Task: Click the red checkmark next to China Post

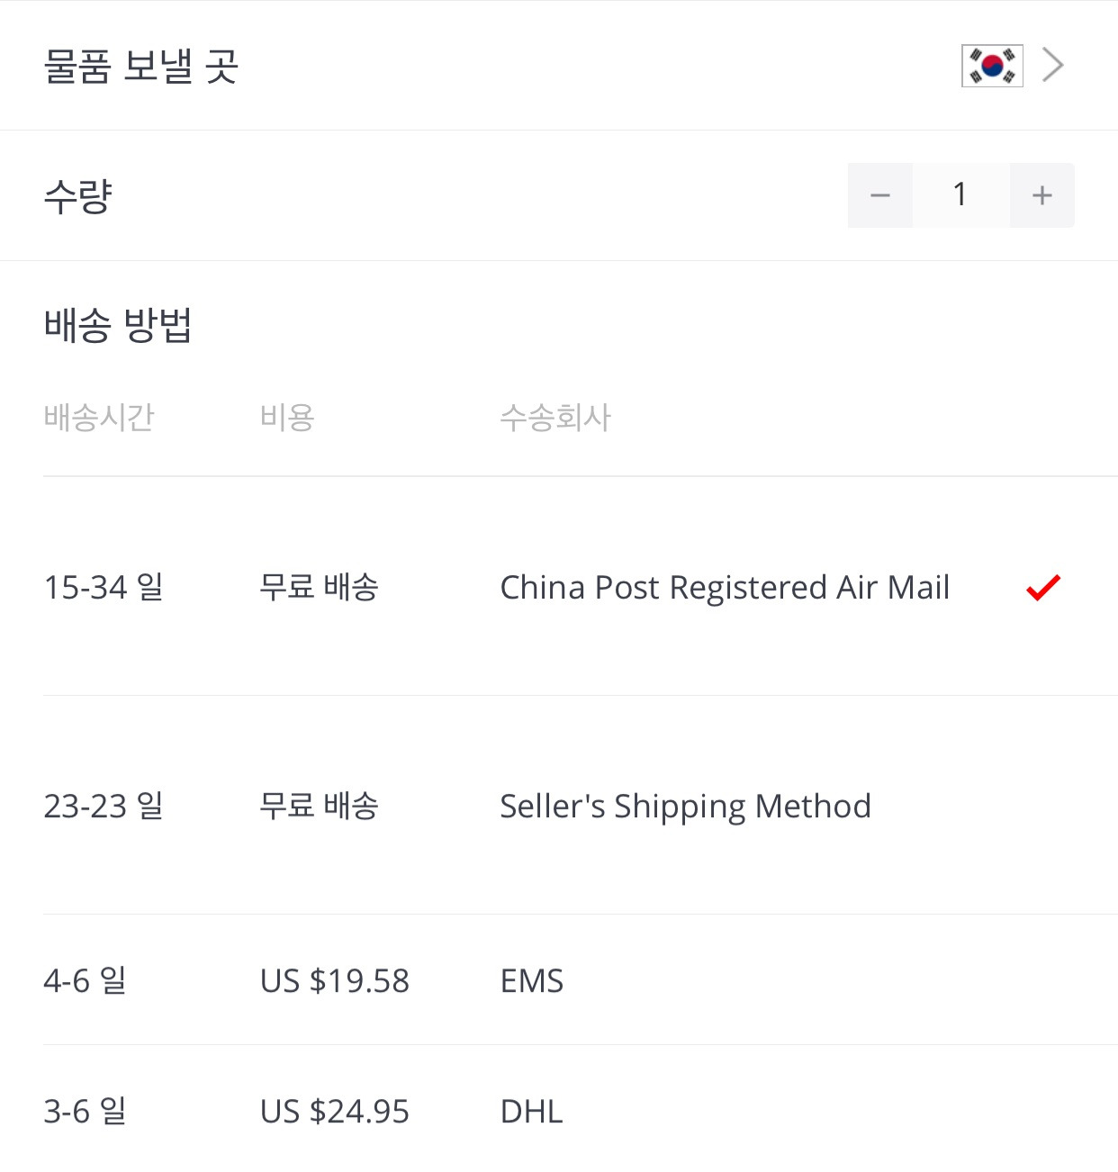Action: [1043, 588]
